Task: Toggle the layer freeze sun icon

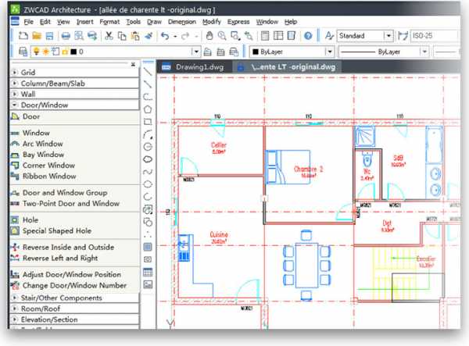Action: coord(33,52)
